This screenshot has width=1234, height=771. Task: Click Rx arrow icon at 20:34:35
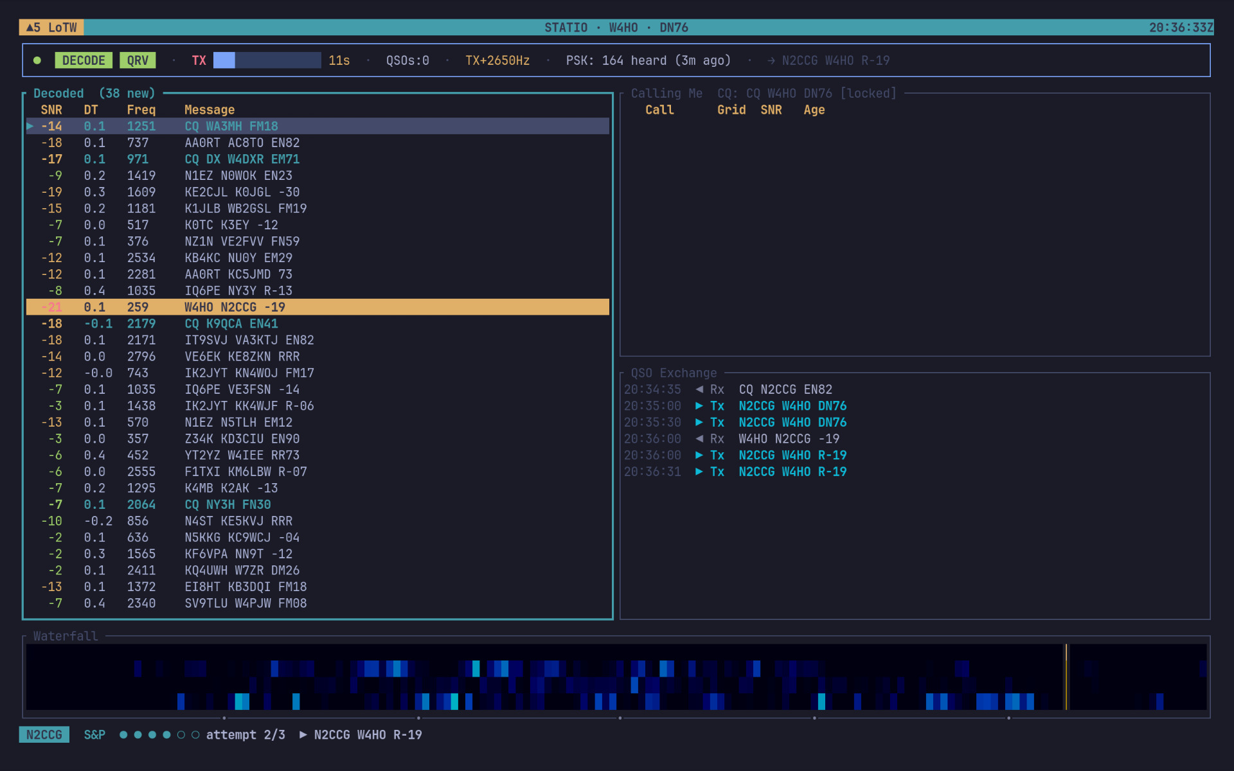(x=699, y=389)
